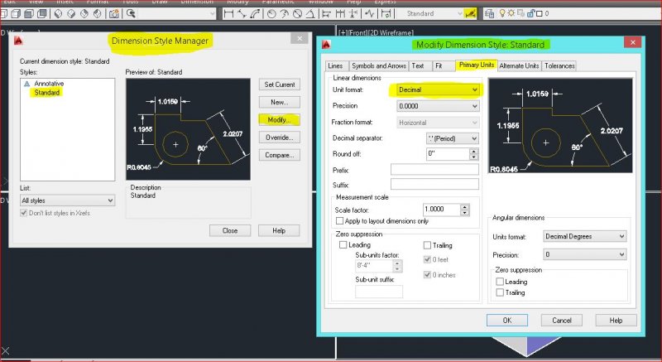The width and height of the screenshot is (662, 362).
Task: Switch to the Tolerances tab
Action: click(x=559, y=66)
